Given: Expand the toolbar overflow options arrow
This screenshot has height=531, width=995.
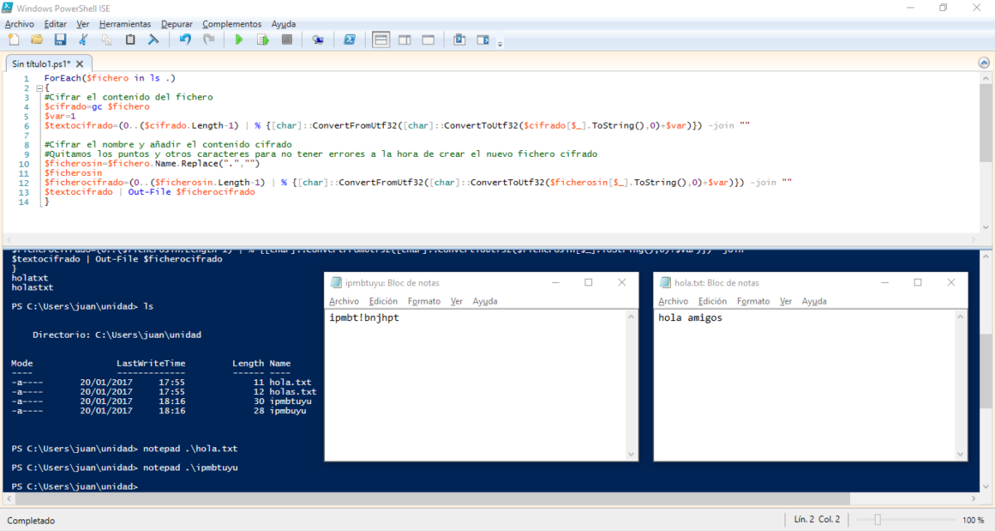Looking at the screenshot, I should click(500, 43).
